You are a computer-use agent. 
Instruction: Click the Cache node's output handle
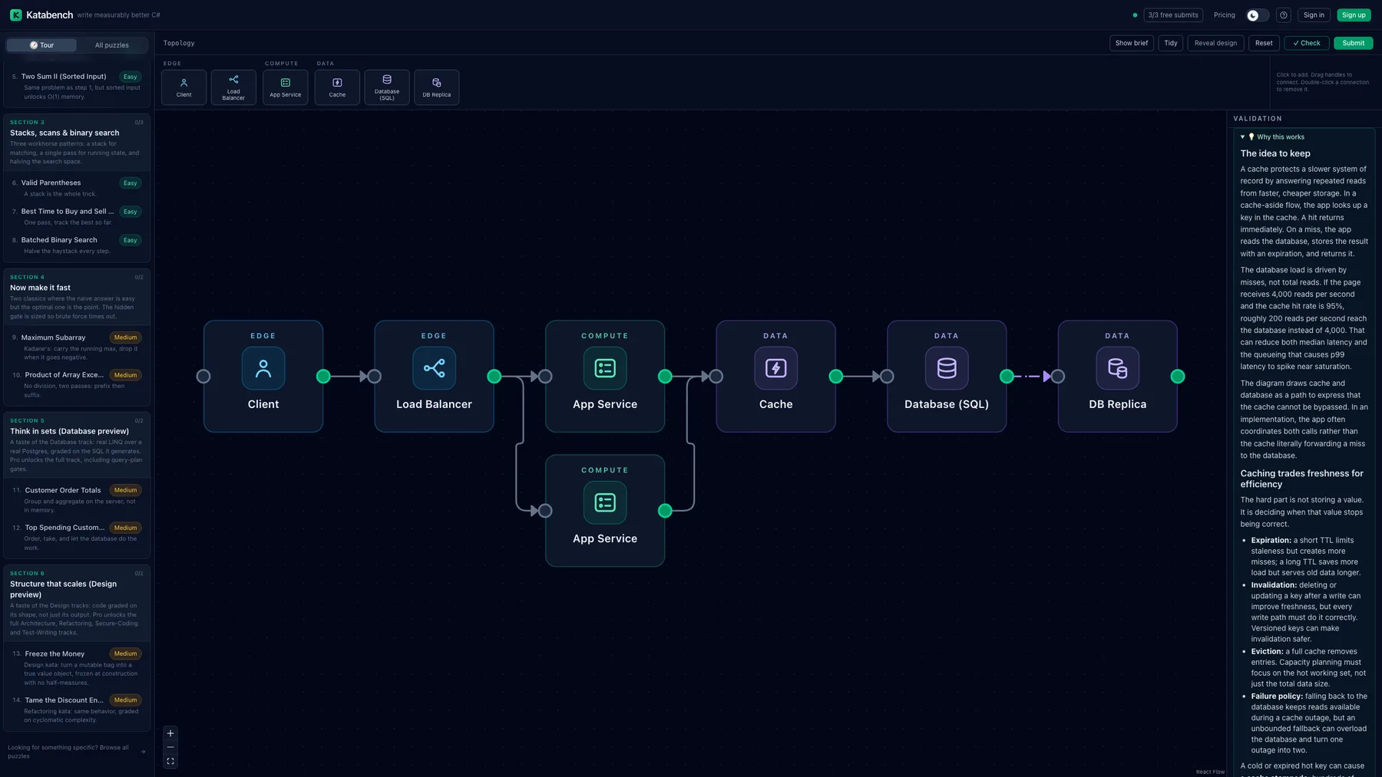[x=836, y=376]
